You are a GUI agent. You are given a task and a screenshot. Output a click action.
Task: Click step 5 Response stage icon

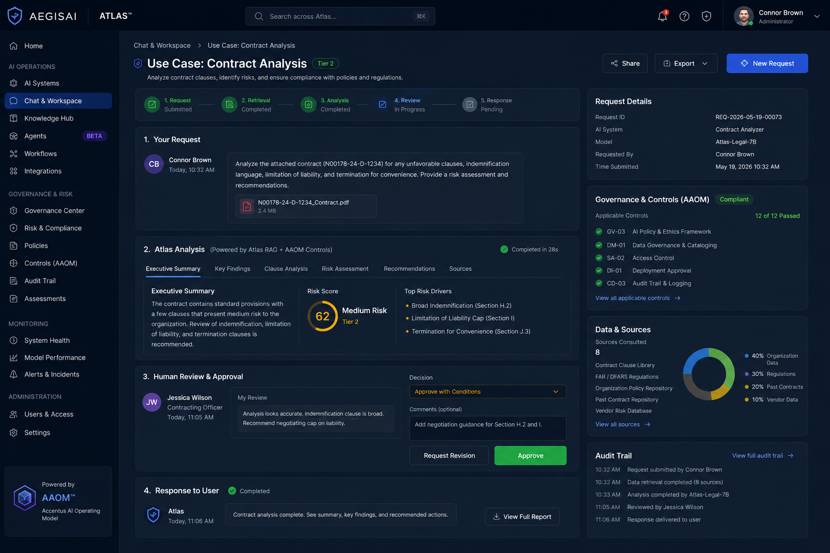pyautogui.click(x=470, y=105)
